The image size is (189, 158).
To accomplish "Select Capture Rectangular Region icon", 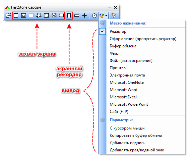I will [x=31, y=16].
